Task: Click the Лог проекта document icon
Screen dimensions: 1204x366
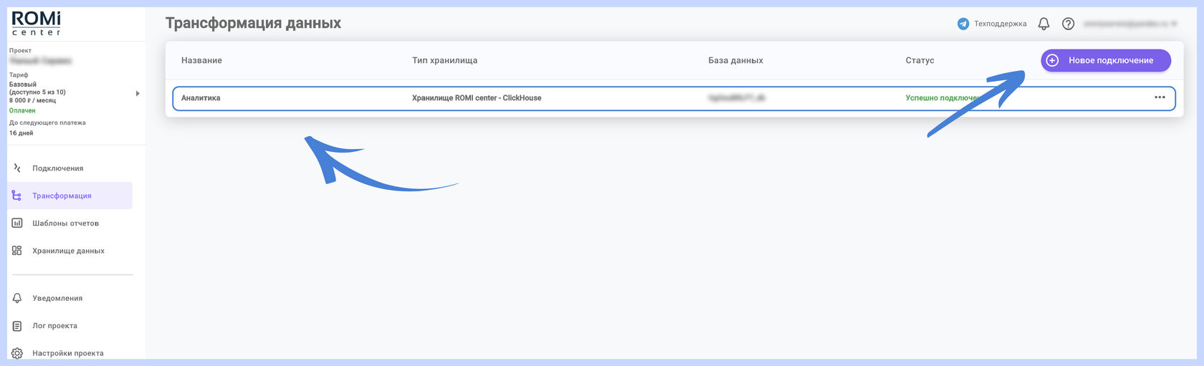Action: click(17, 326)
